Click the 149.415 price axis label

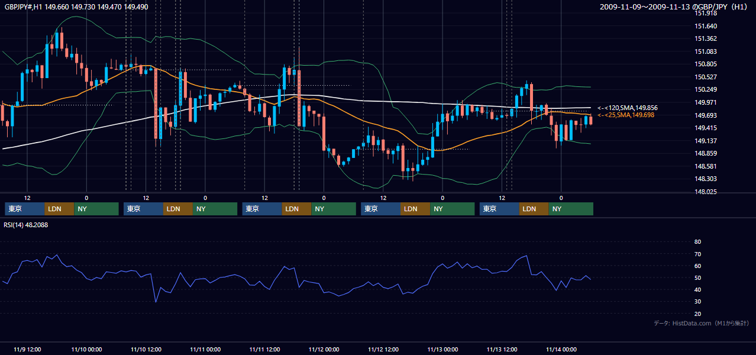tap(706, 128)
